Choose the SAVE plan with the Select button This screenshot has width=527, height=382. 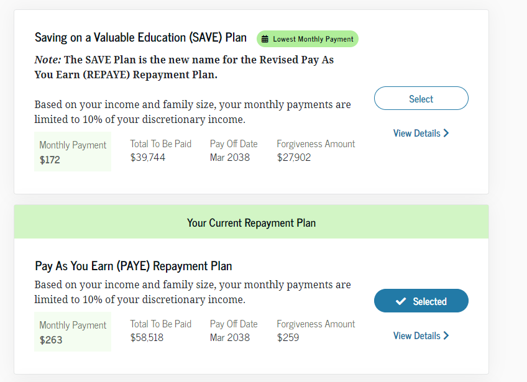tap(421, 99)
